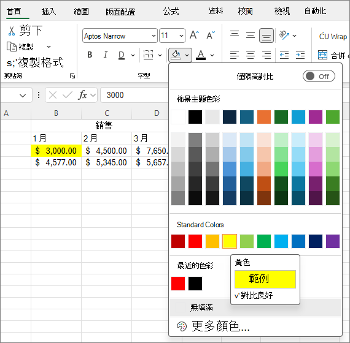Click the text orientation icon

[284, 35]
